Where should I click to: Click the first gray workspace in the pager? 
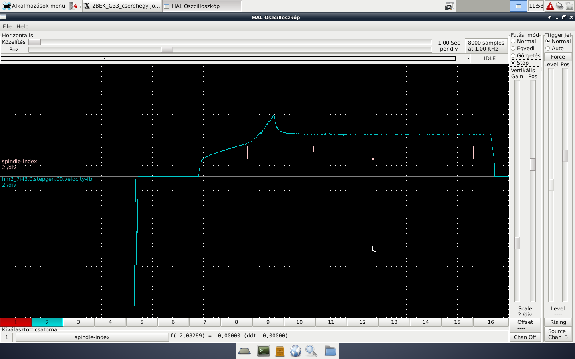(465, 6)
